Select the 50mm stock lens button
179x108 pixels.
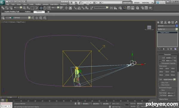pyautogui.click(x=173, y=72)
